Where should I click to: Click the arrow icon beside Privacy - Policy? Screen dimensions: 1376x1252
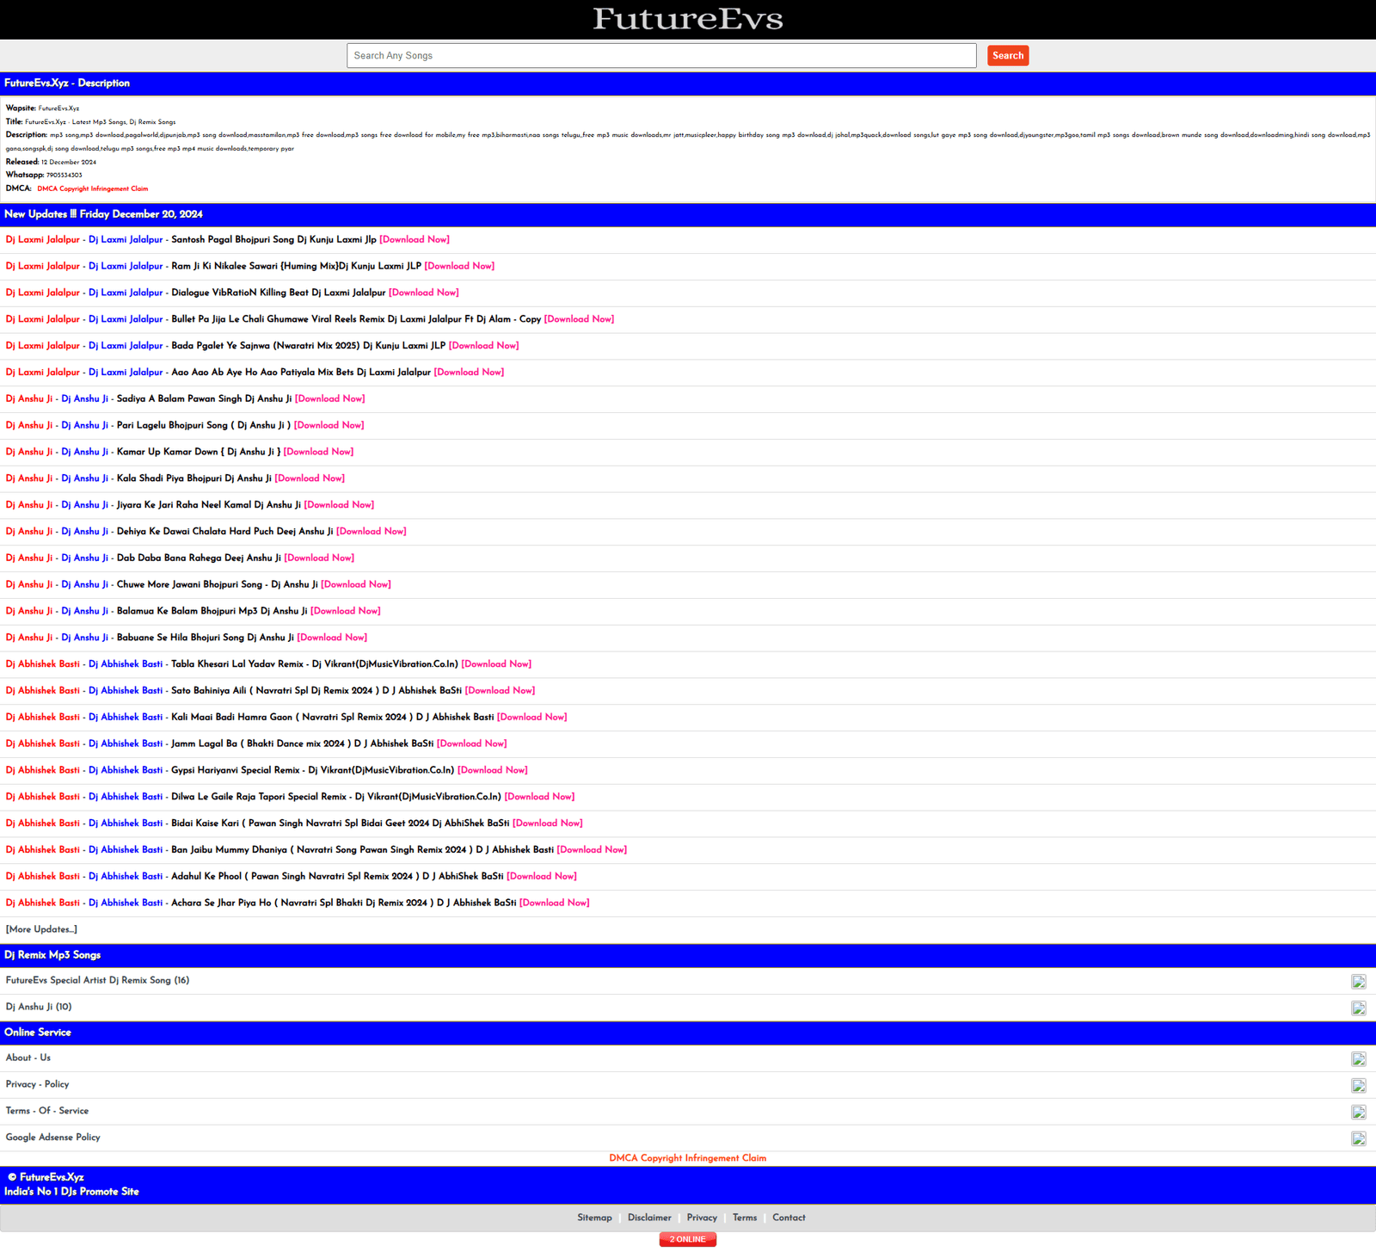[1358, 1086]
